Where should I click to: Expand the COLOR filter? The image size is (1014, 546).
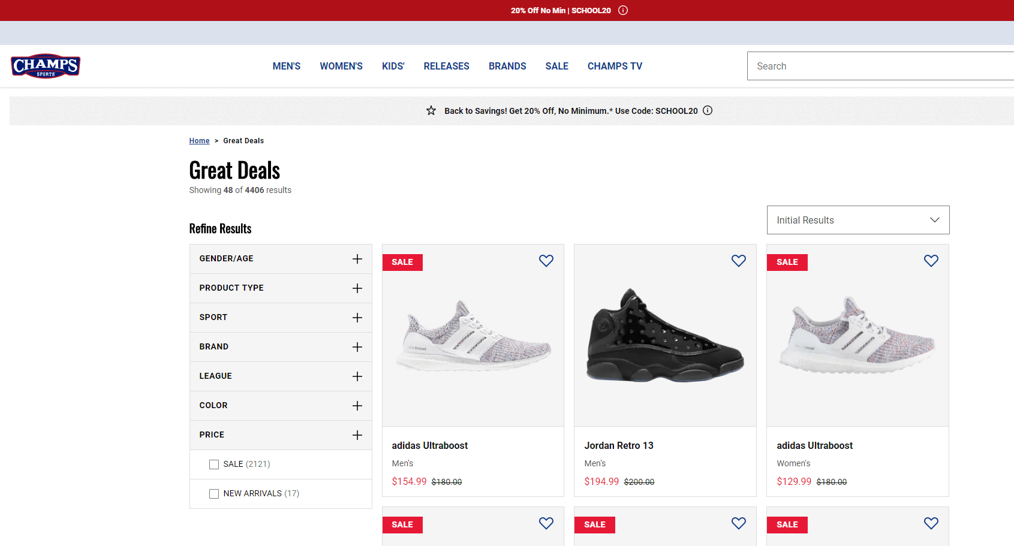[x=281, y=406]
